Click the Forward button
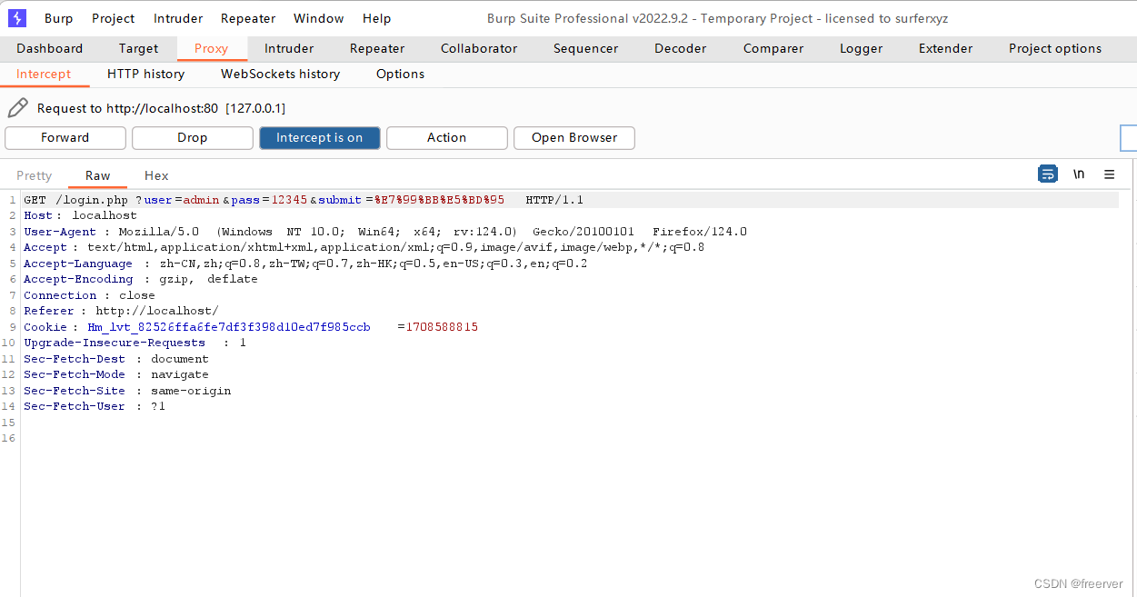This screenshot has height=597, width=1137. coord(65,138)
